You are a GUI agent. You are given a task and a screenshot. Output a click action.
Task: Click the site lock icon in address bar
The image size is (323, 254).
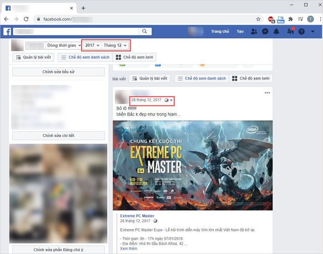pos(38,19)
